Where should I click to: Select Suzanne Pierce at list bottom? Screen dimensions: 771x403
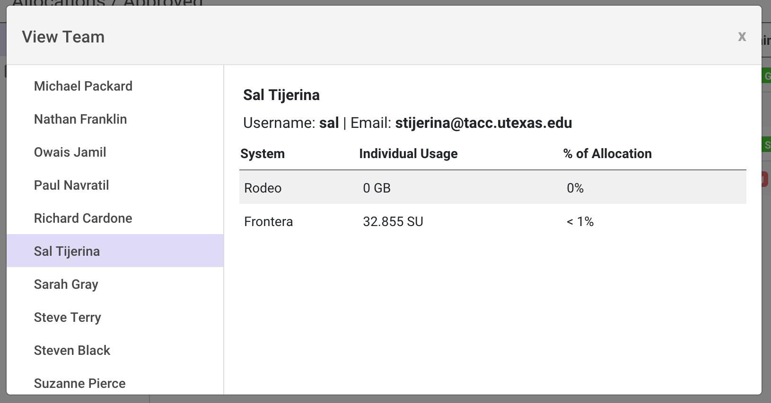click(80, 383)
